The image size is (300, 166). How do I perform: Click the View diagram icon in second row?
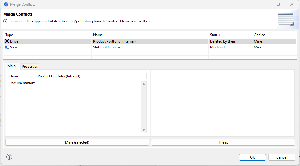coord(7,47)
